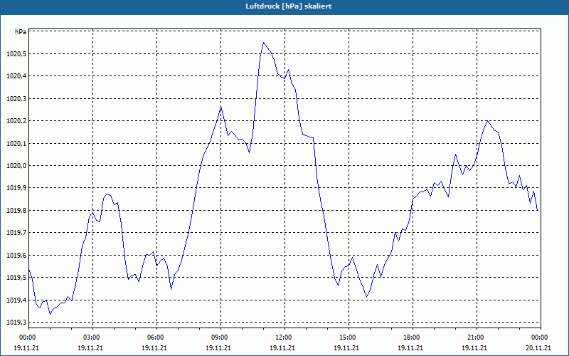
Task: Click the 00:00 label at axis start
Action: pos(28,337)
